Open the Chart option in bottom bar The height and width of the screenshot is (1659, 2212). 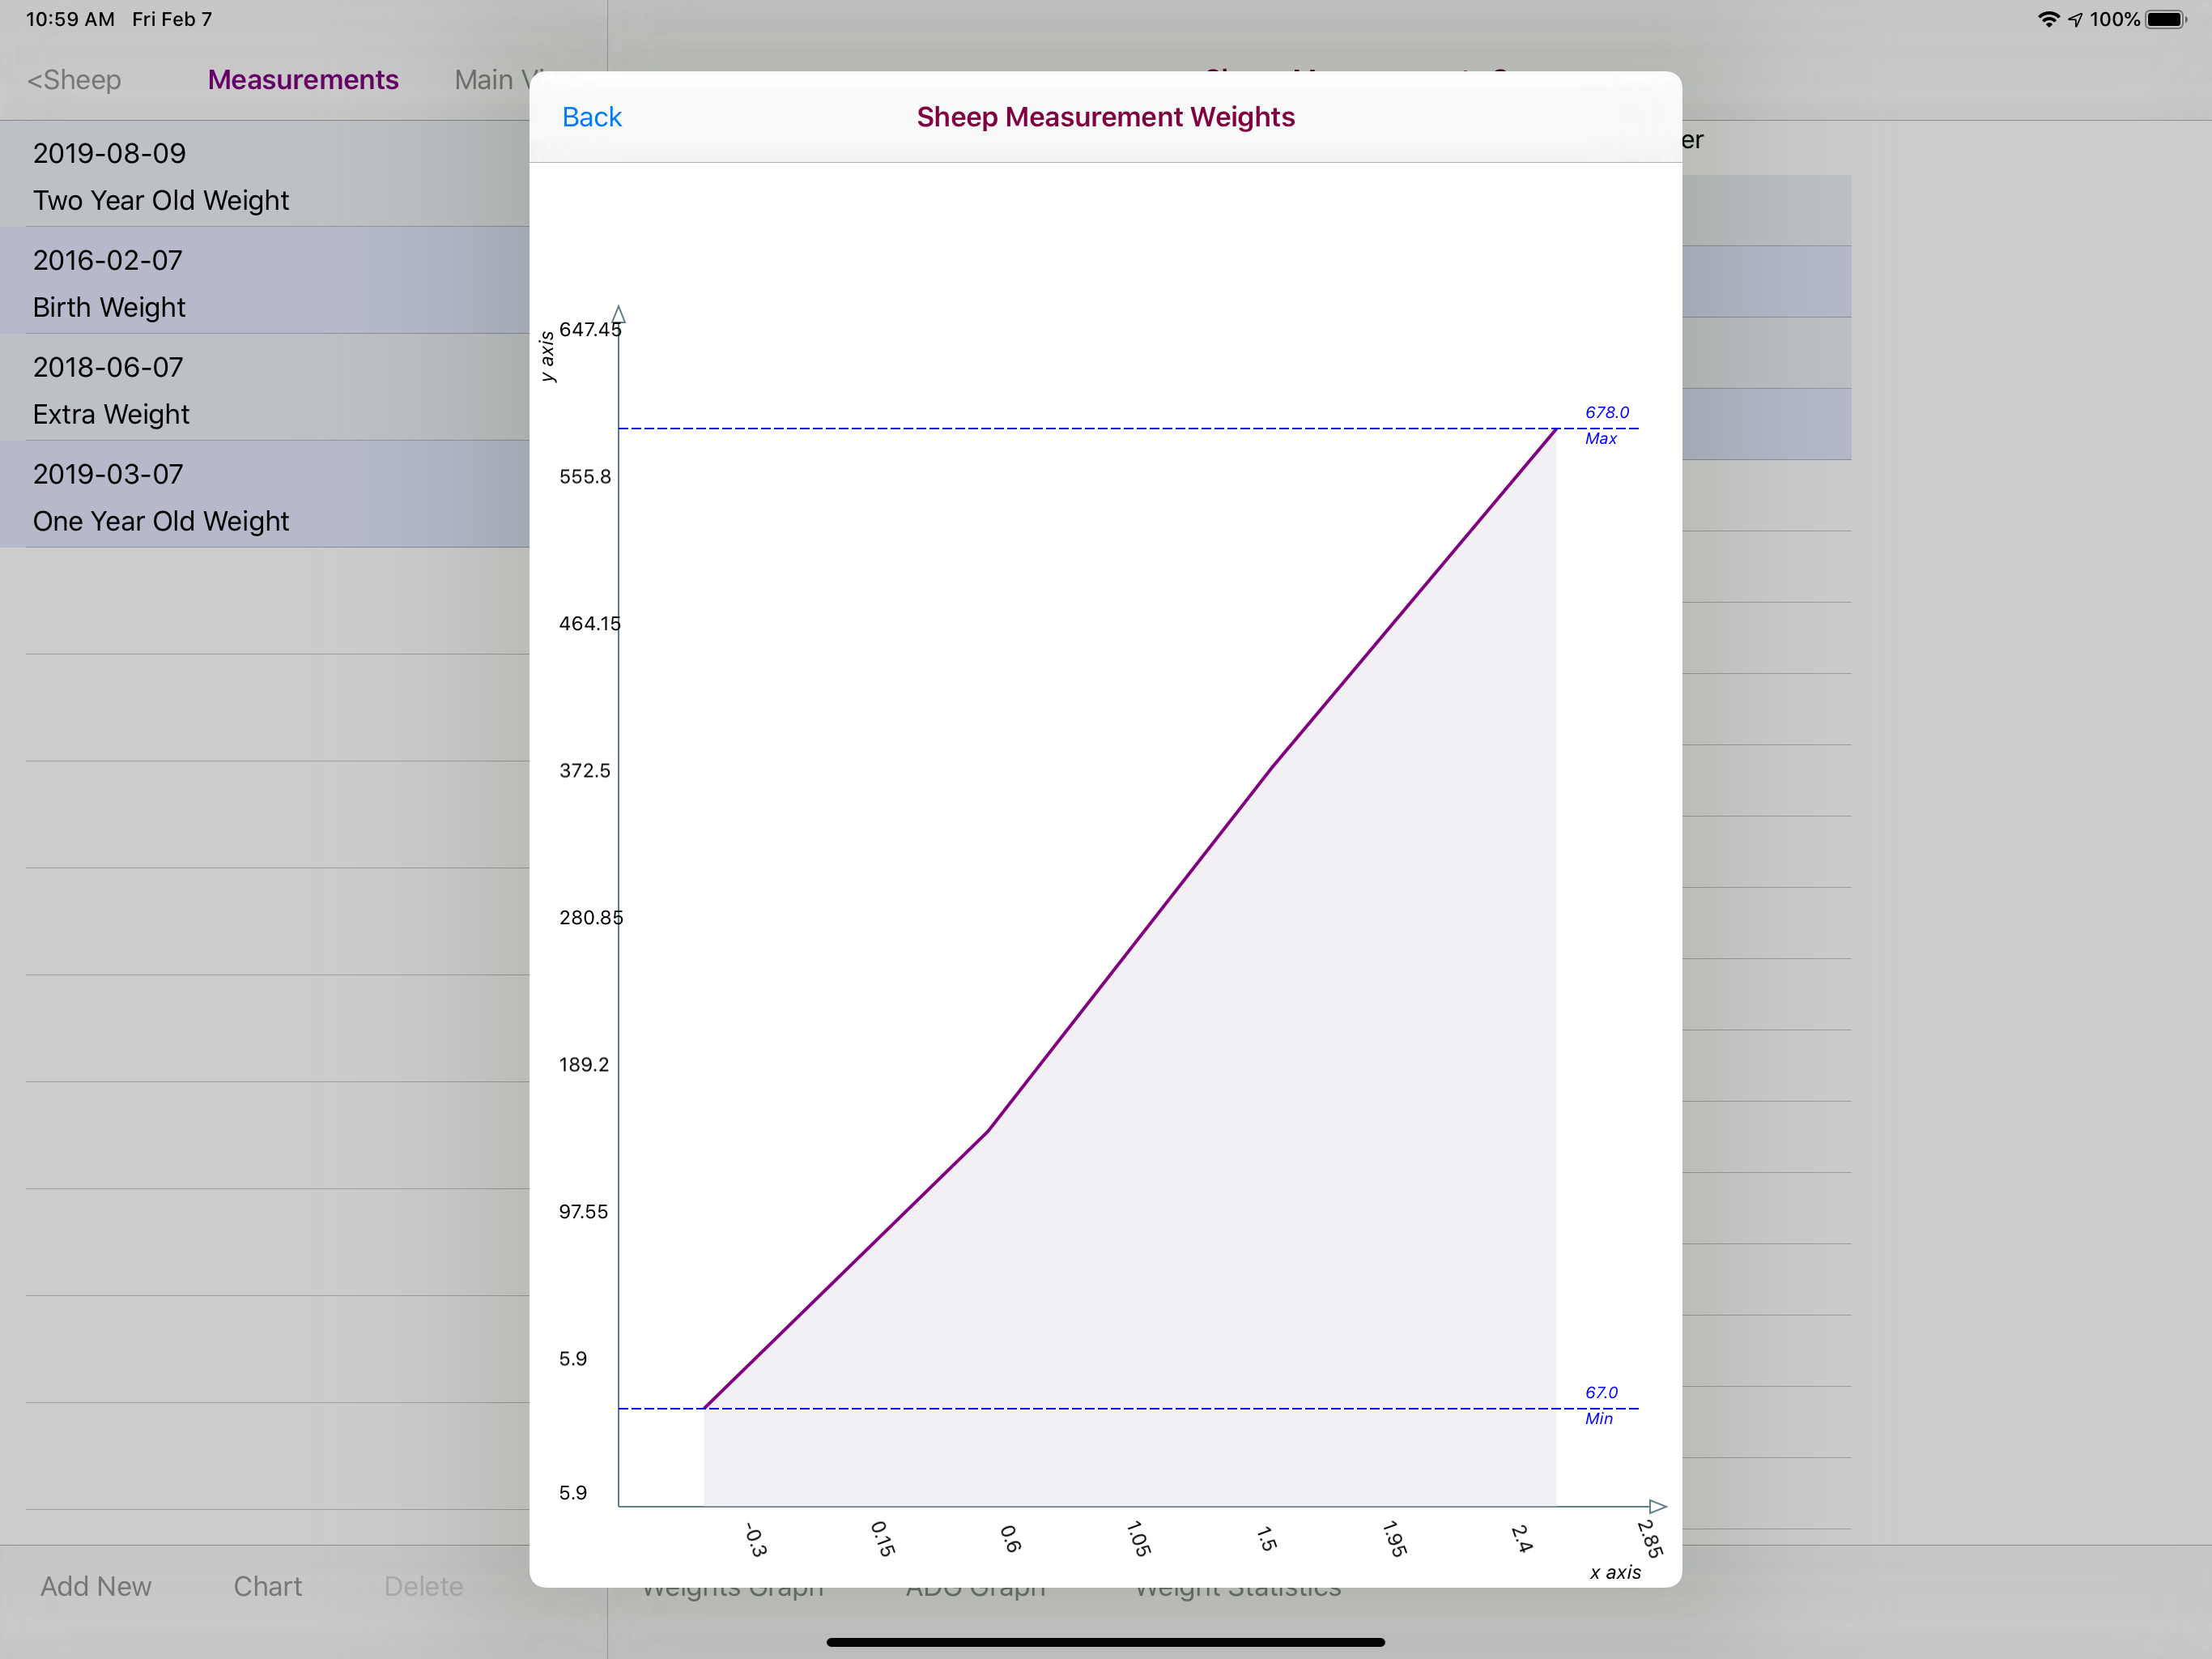click(x=267, y=1586)
